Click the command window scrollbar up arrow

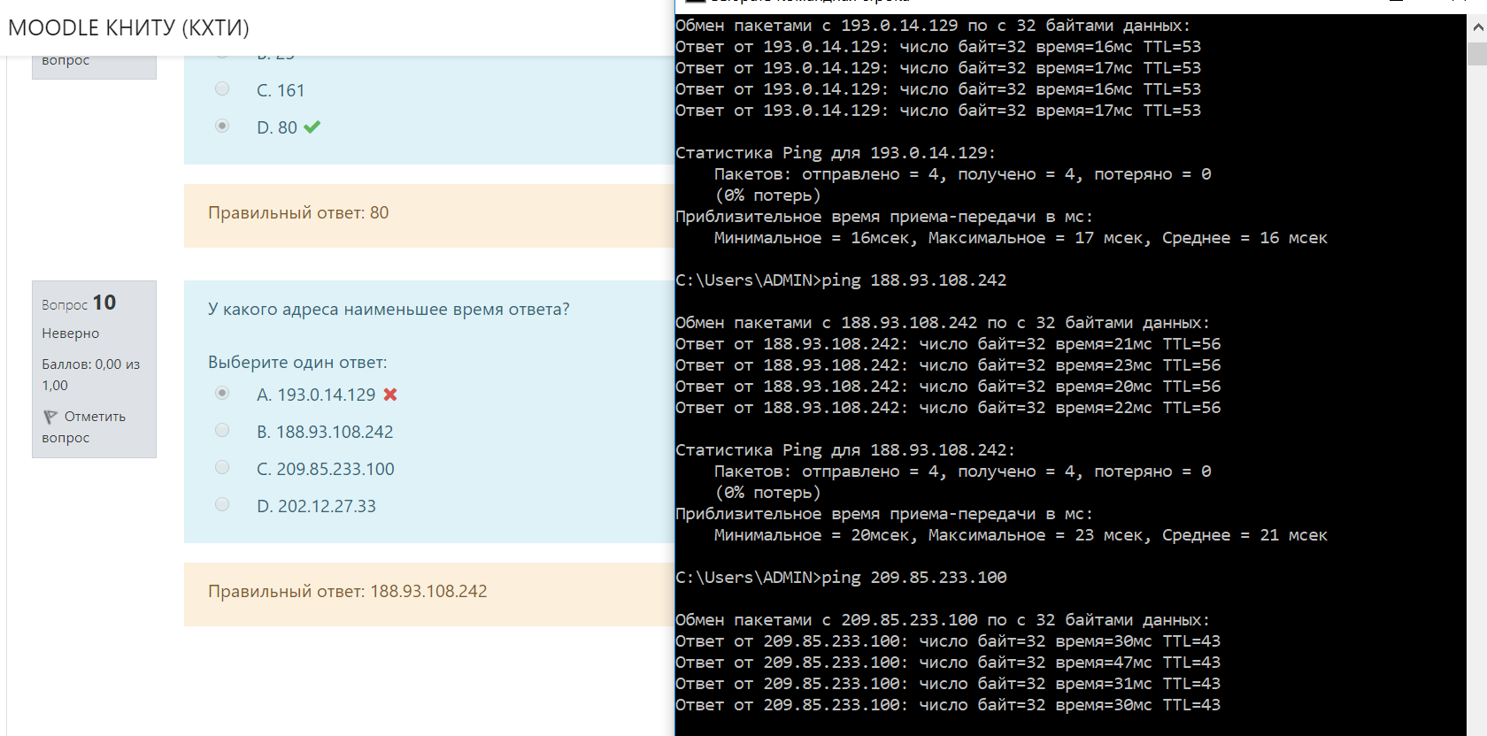(x=1477, y=27)
